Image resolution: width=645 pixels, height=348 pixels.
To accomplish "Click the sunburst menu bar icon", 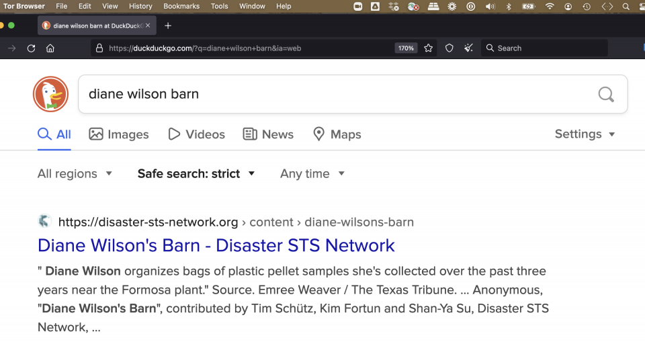I will pyautogui.click(x=452, y=6).
